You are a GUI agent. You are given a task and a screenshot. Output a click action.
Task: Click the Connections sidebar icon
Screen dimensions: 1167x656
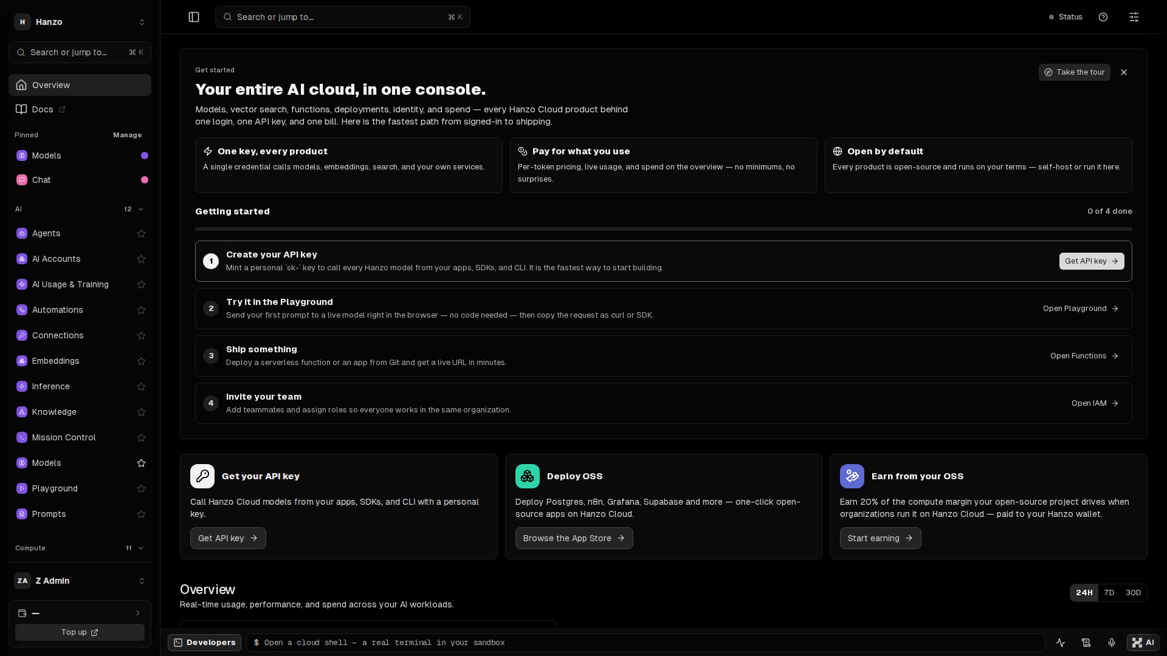coord(22,335)
